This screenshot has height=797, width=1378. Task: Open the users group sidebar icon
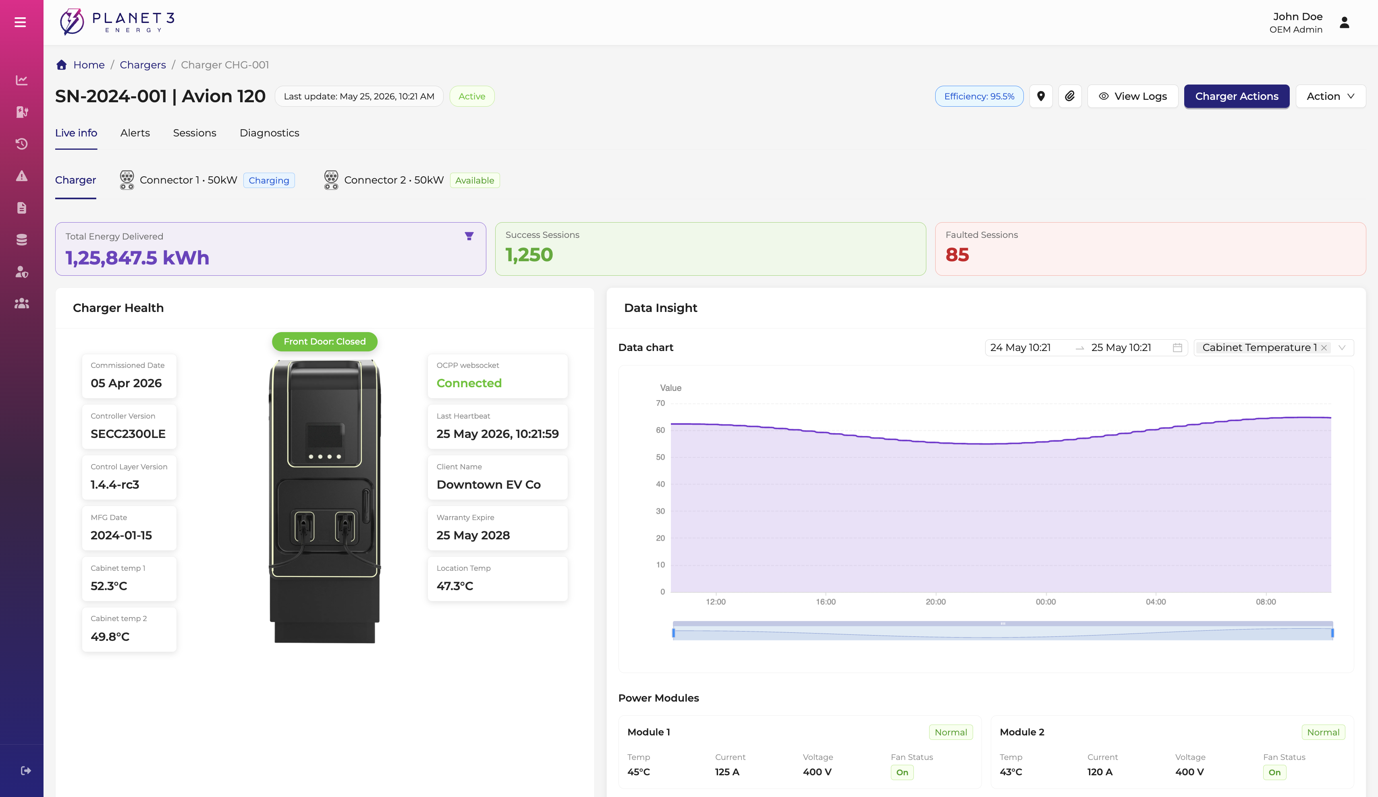pos(21,303)
